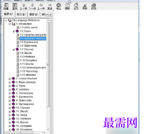Viewport: 144px width, 134px height.
Task: Click the tree's vertical scrollbar thumb
Action: [48, 65]
